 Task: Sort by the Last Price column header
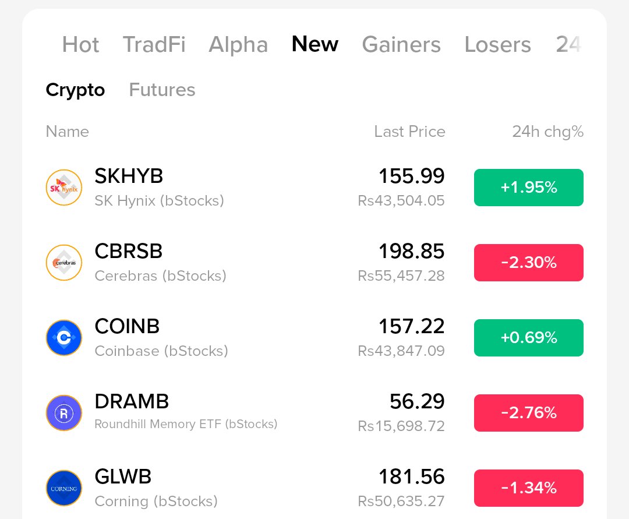[x=409, y=132]
